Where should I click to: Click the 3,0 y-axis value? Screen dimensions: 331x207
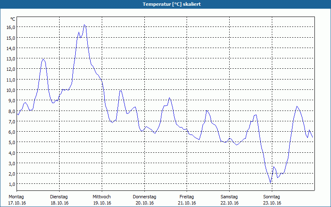click(x=12, y=163)
